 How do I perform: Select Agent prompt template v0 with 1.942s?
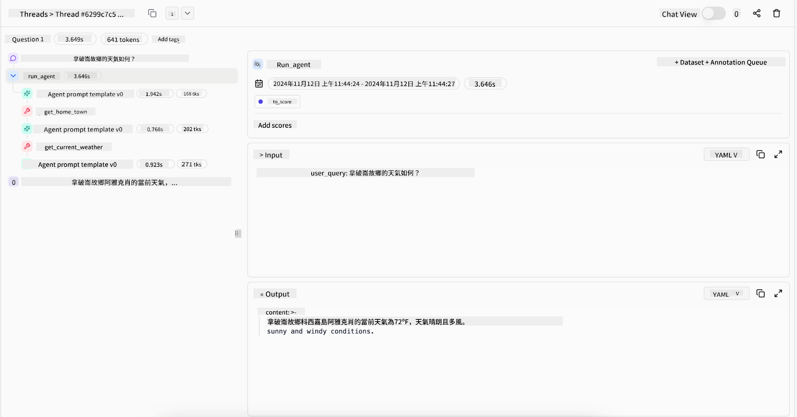[85, 94]
